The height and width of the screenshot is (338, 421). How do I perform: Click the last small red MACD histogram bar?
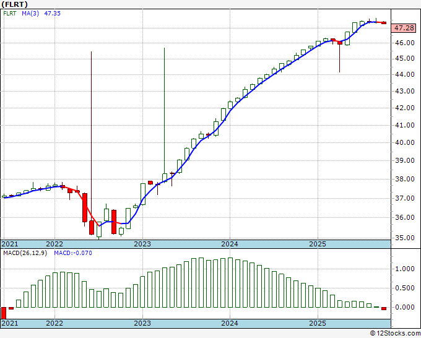click(x=384, y=309)
